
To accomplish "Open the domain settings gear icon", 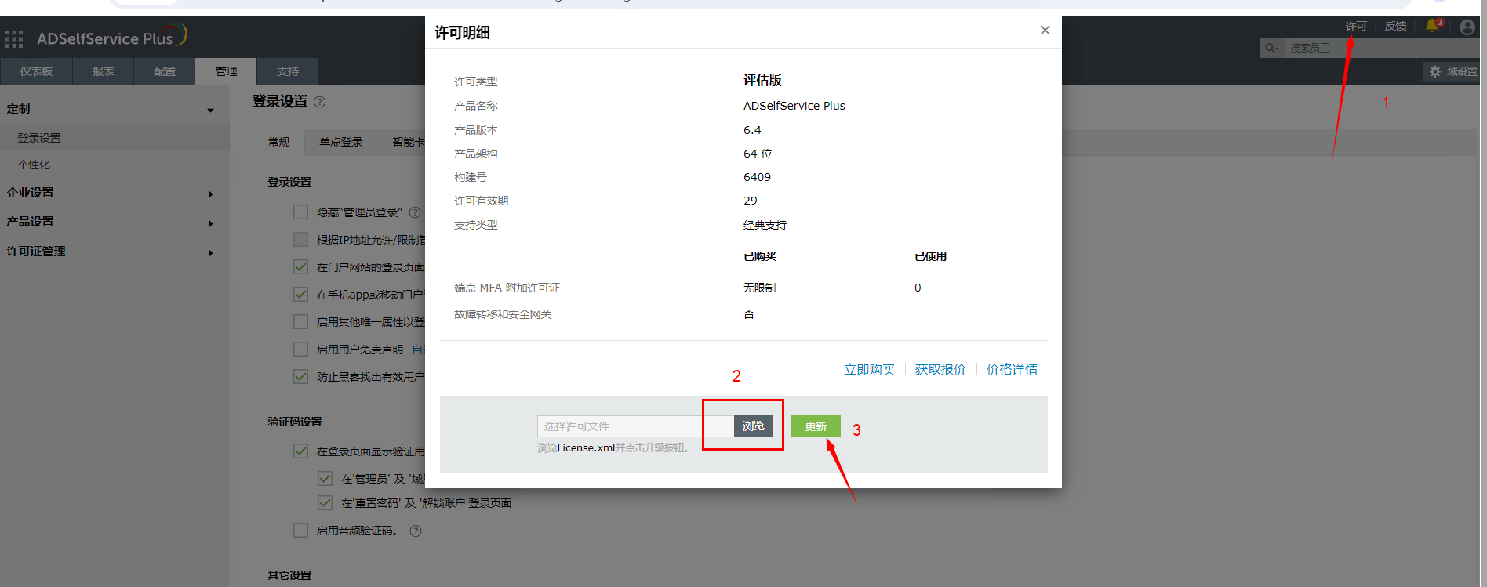I will (x=1435, y=71).
